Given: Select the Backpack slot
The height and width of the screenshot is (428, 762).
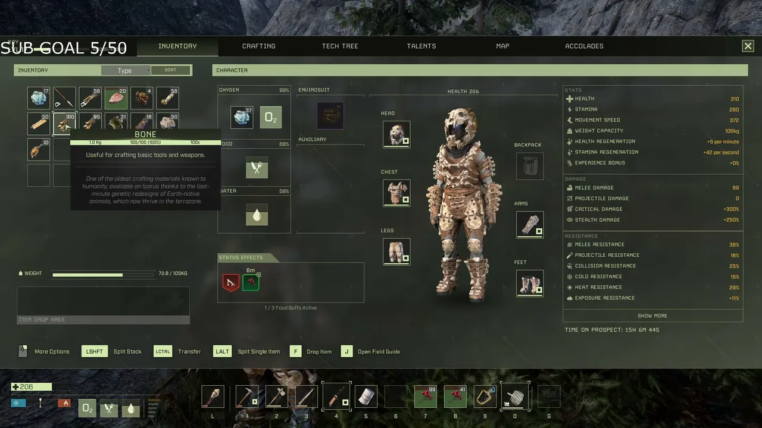Looking at the screenshot, I should click(530, 166).
